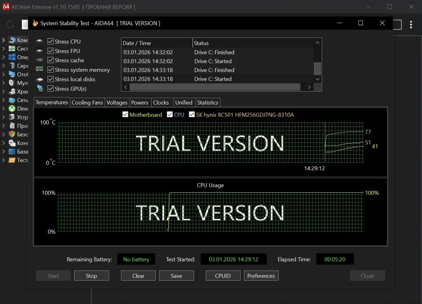The image size is (422, 304).
Task: Click the Benchmark icon in sidebar tree
Action: pos(12,160)
